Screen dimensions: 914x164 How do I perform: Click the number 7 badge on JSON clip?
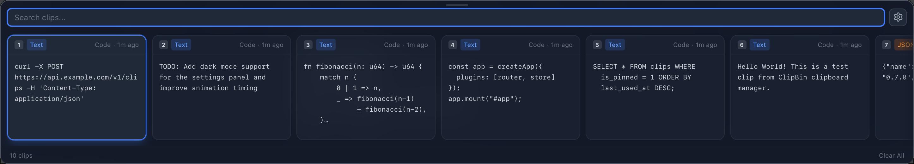click(886, 45)
